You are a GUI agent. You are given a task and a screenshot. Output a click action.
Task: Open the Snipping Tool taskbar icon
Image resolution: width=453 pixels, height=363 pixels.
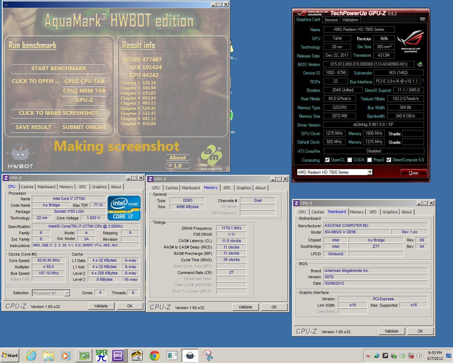[208, 356]
